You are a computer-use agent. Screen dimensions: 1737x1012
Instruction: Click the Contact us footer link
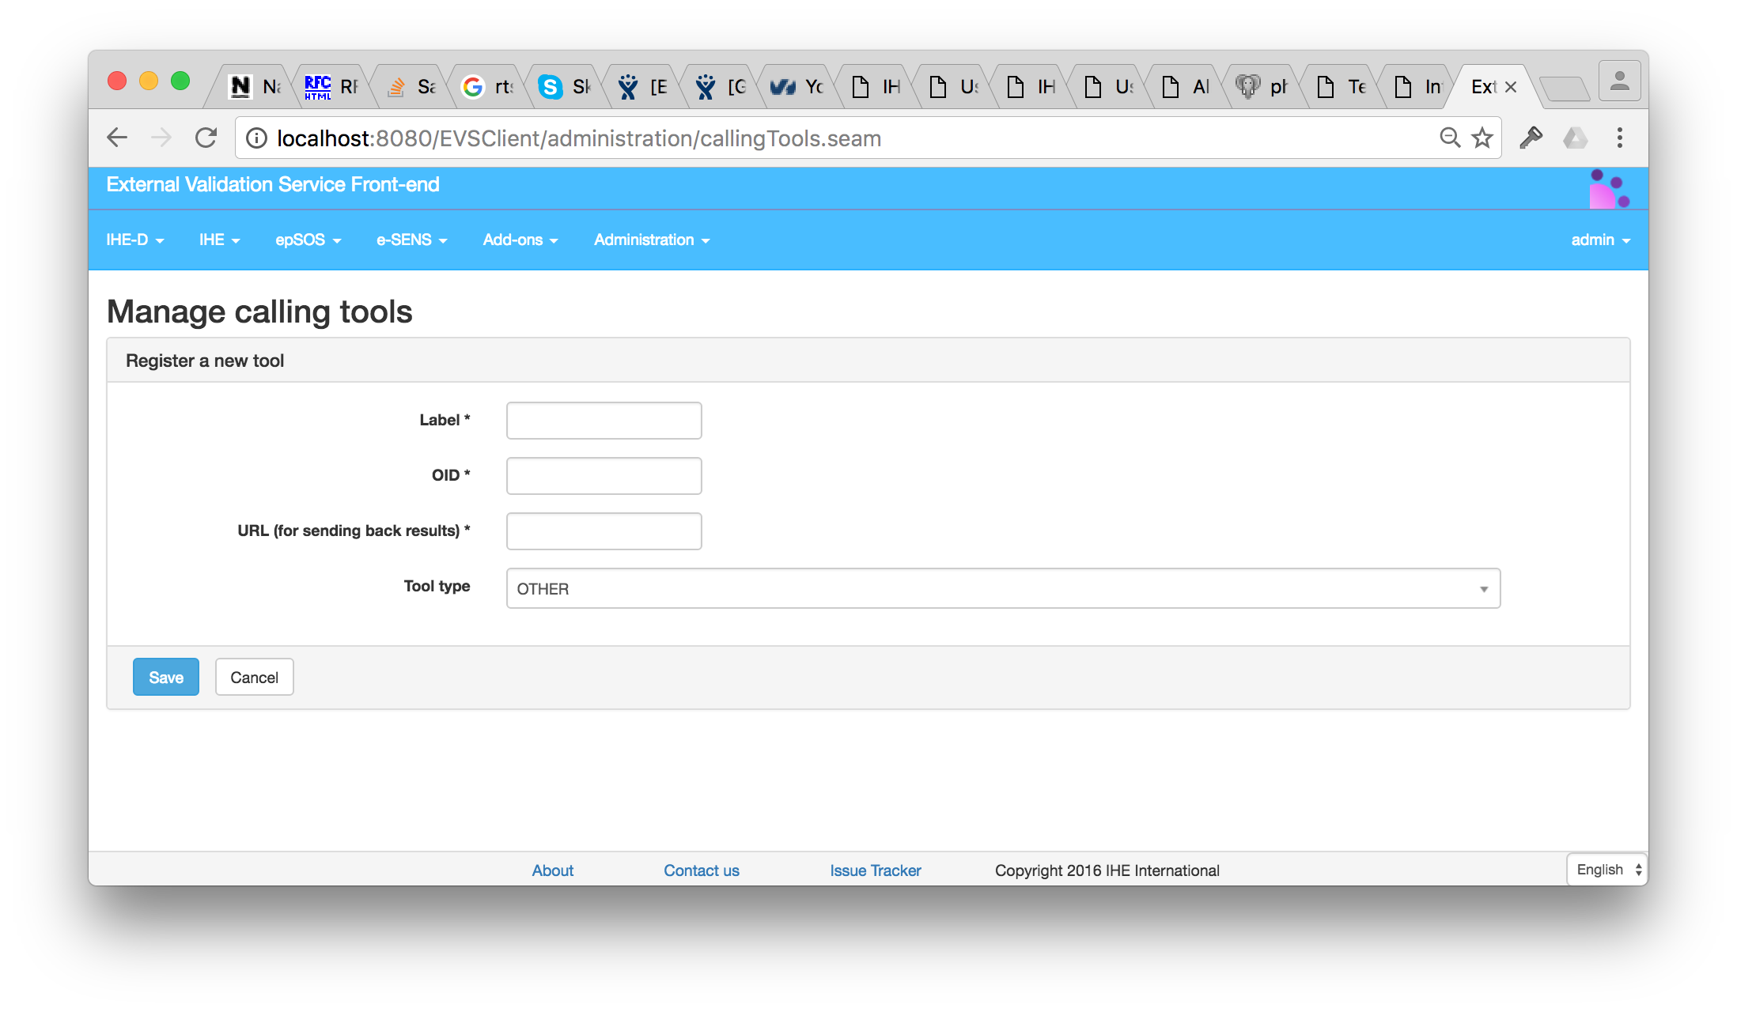tap(700, 869)
